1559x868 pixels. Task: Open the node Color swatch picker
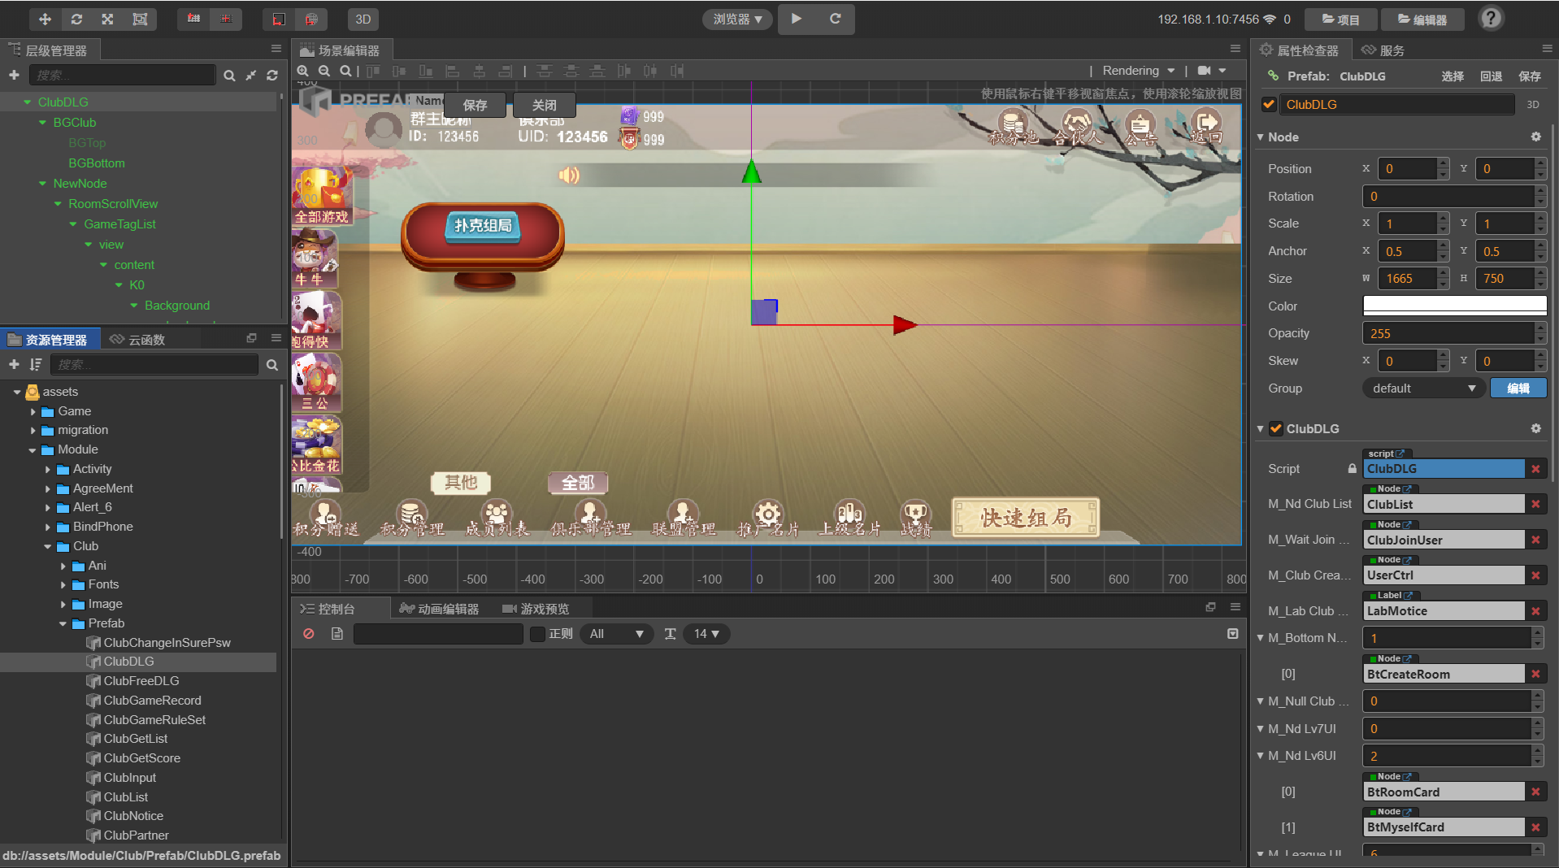(1455, 306)
